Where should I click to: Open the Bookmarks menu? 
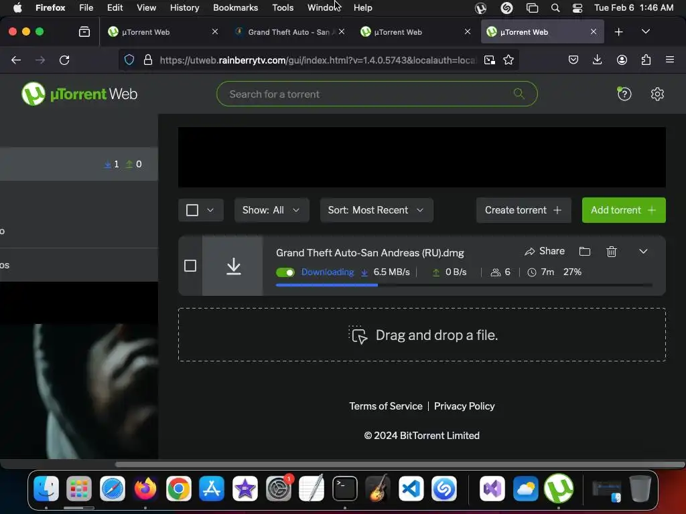click(x=235, y=7)
